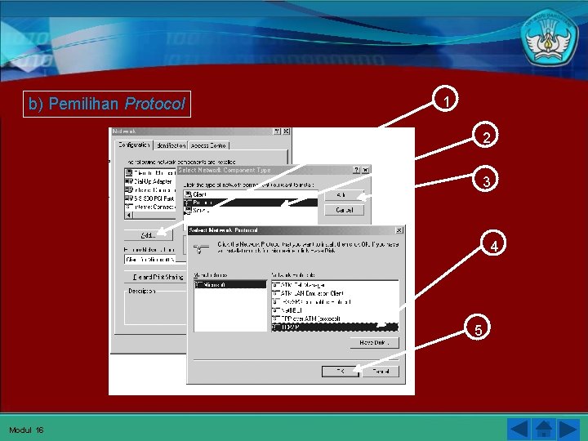This screenshot has height=441, width=588.
Task: Go to the previous slide arrow
Action: [x=519, y=429]
